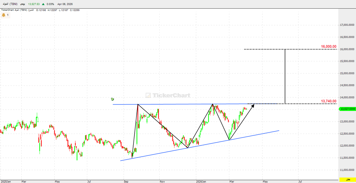This screenshot has width=356, height=183.
Task: Toggle the yellow linear scale button
Action: point(348,180)
